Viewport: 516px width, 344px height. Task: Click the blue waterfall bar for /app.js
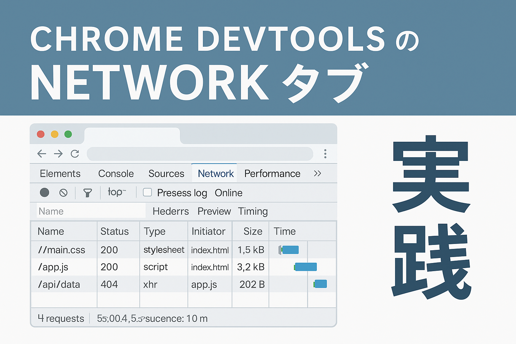coord(305,266)
